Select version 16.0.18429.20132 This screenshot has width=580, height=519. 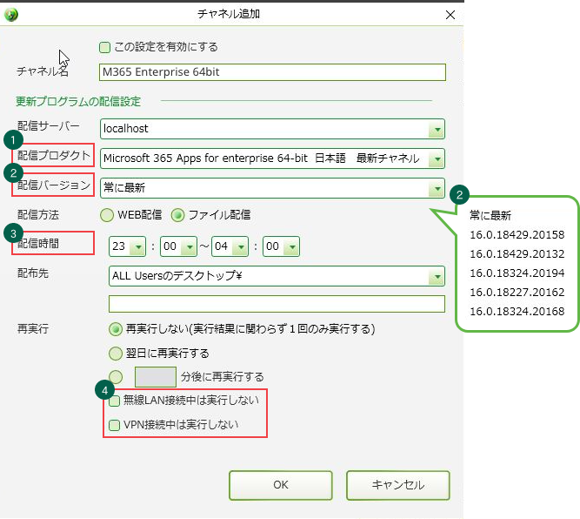pos(517,254)
